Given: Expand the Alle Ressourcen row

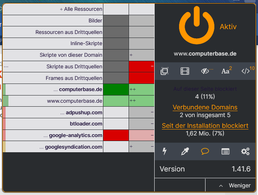Looking at the screenshot, I should click(53, 9).
